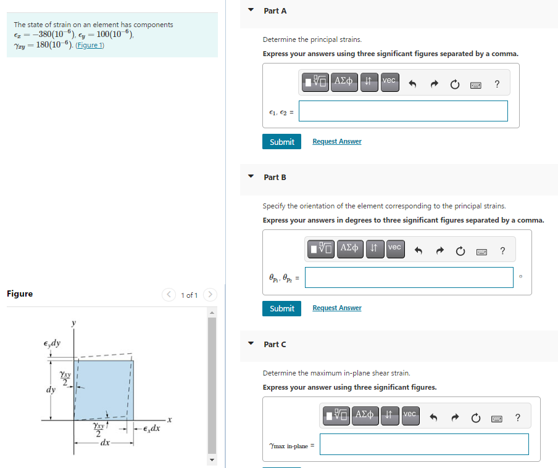Reset the Part C answer field
The height and width of the screenshot is (468, 558).
click(x=476, y=418)
